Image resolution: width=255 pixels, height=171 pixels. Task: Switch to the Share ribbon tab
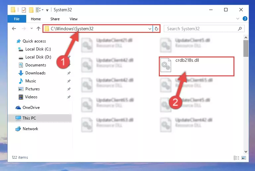(x=55, y=19)
